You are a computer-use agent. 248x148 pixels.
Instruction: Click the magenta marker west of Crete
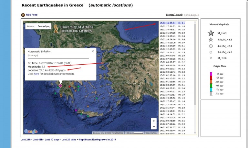coord(76,110)
